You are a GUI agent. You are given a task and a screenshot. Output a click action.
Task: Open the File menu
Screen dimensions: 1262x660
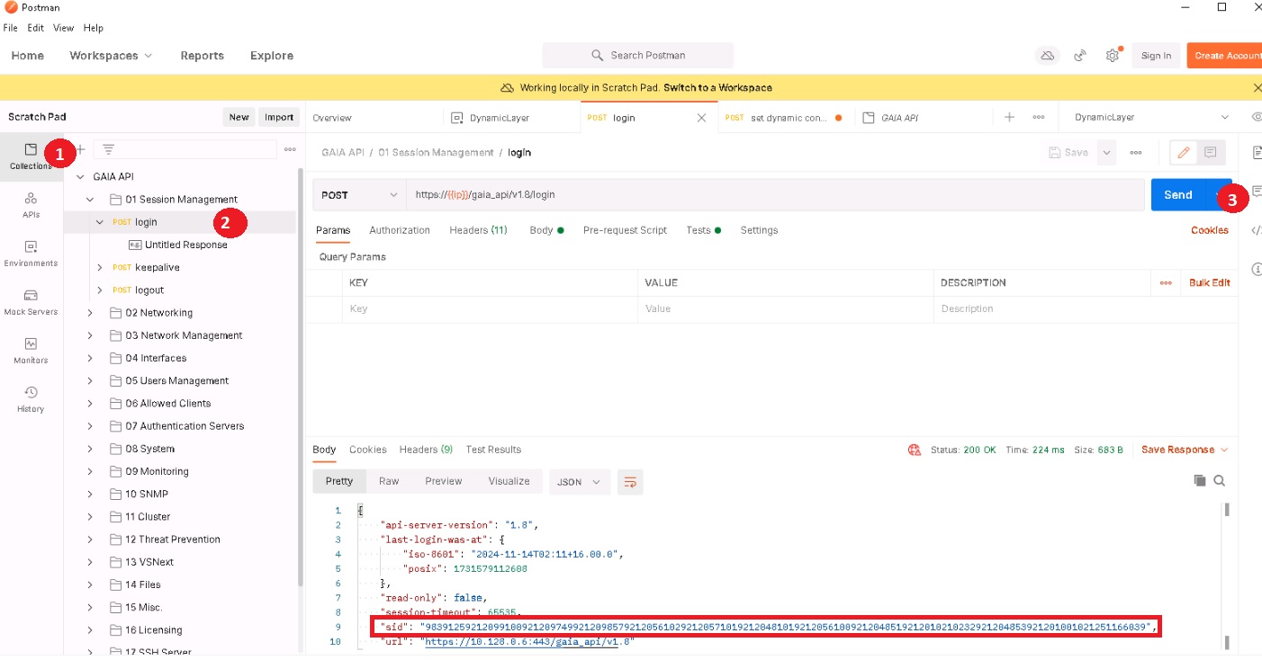11,28
